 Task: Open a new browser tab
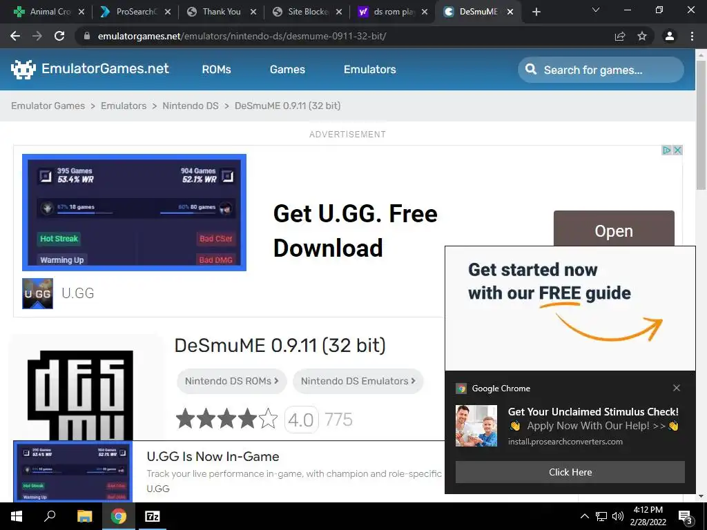click(536, 12)
